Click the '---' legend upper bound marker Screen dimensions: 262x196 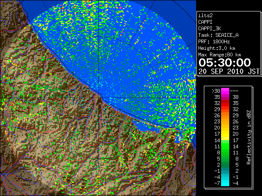234,91
